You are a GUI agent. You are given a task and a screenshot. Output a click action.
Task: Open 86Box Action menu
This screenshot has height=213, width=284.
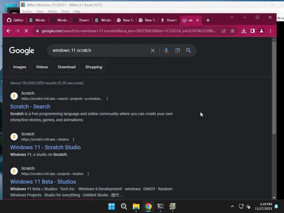pyautogui.click(x=27, y=11)
